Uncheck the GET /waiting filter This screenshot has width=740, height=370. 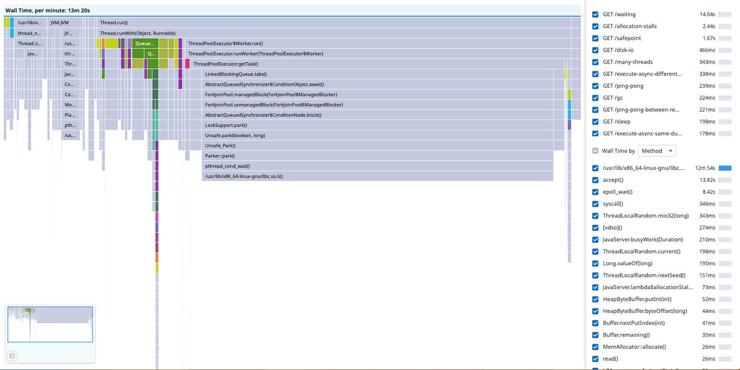coord(595,14)
